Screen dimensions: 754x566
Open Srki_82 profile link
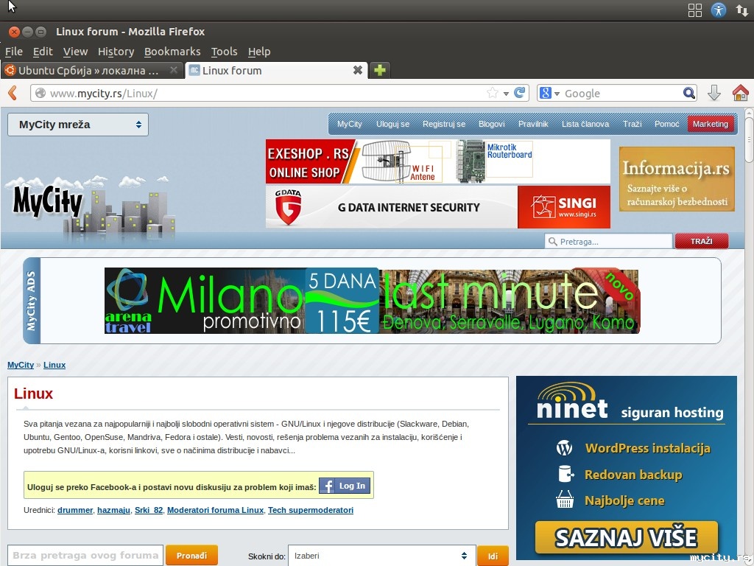tap(149, 510)
